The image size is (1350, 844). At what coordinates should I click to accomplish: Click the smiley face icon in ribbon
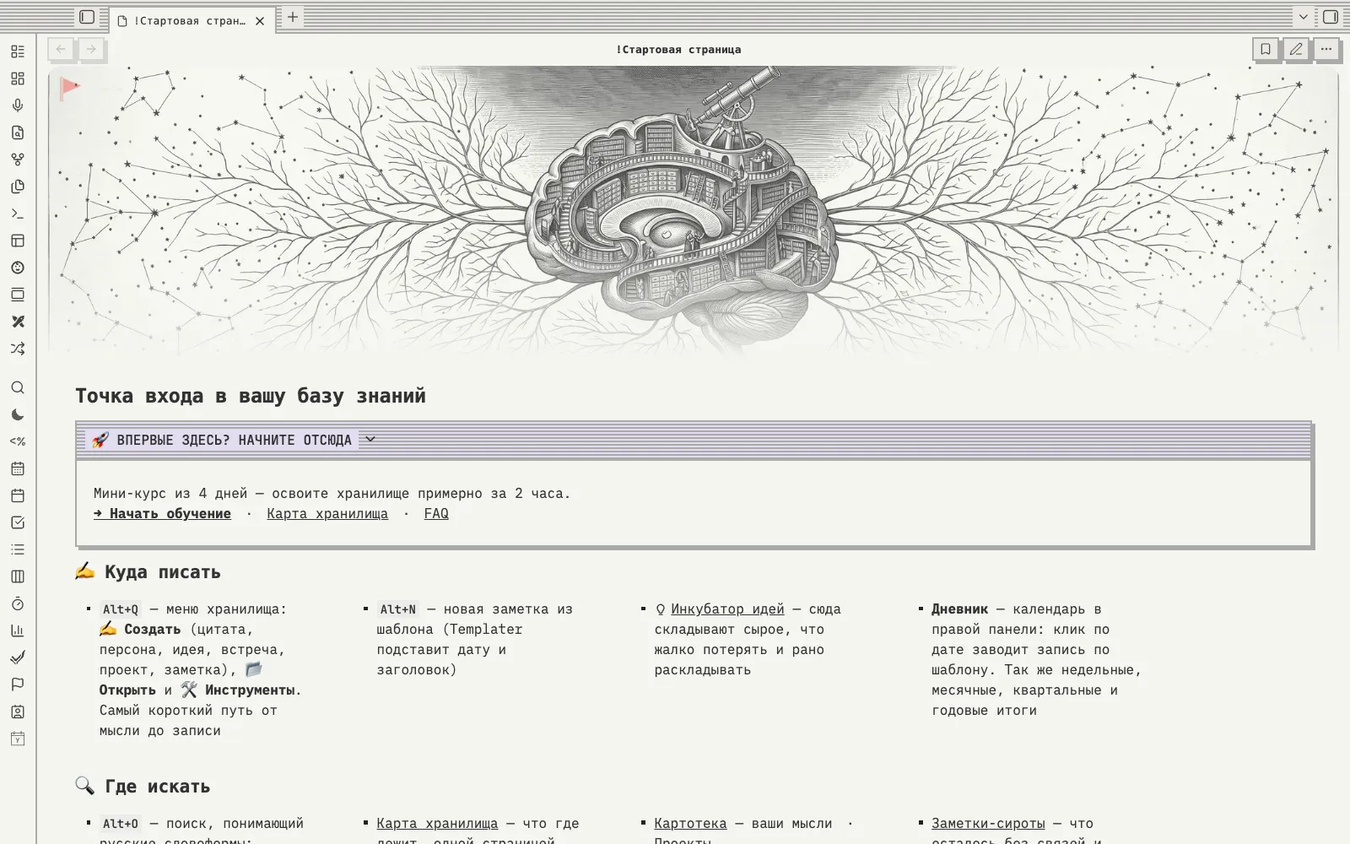18,268
